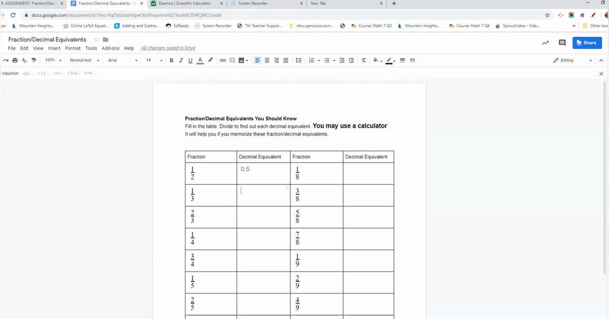This screenshot has height=319, width=609.
Task: Collapse the toolbar with the up chevron
Action: [x=601, y=60]
